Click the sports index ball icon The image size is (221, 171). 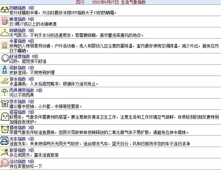[x=4, y=163]
